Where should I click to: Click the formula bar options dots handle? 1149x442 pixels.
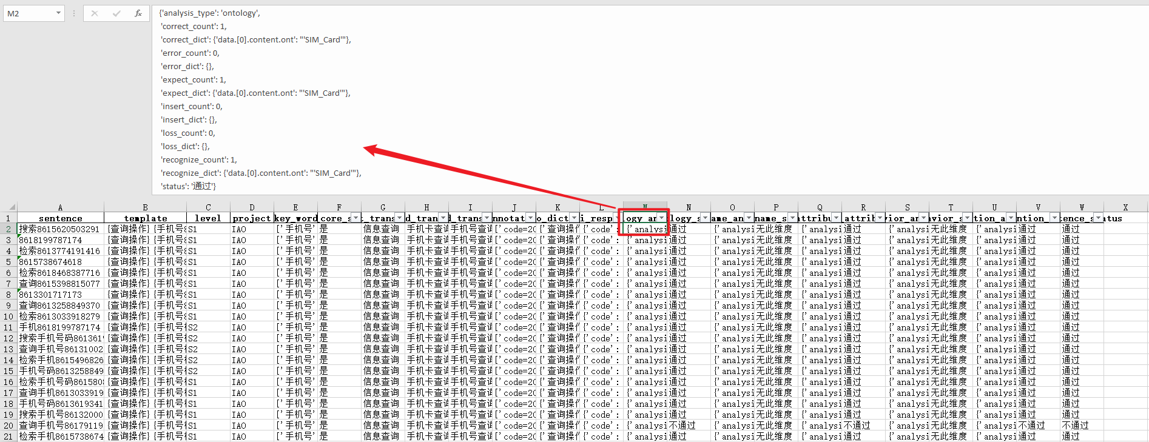pyautogui.click(x=74, y=13)
